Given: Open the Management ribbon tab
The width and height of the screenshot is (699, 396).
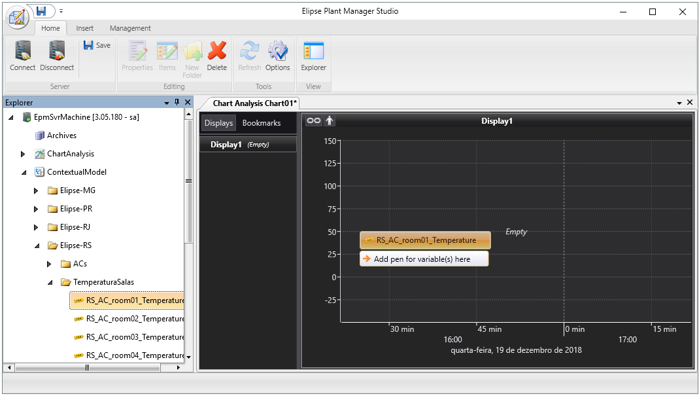Looking at the screenshot, I should tap(130, 28).
